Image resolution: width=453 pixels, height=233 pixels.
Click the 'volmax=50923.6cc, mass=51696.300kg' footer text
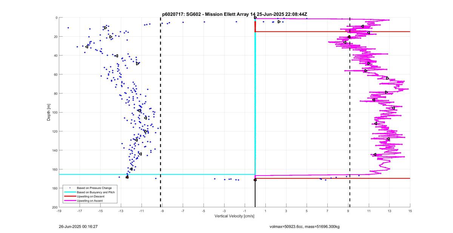click(x=305, y=227)
